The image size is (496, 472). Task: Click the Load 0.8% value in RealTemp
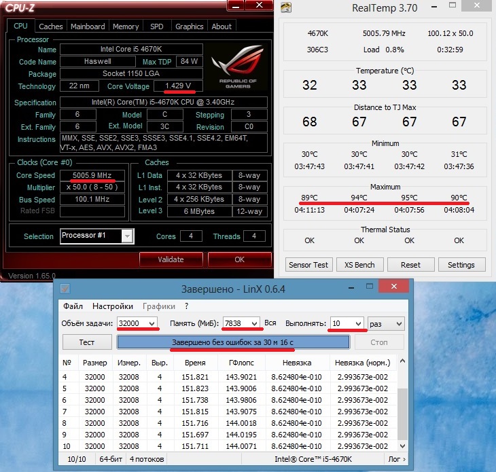click(384, 50)
